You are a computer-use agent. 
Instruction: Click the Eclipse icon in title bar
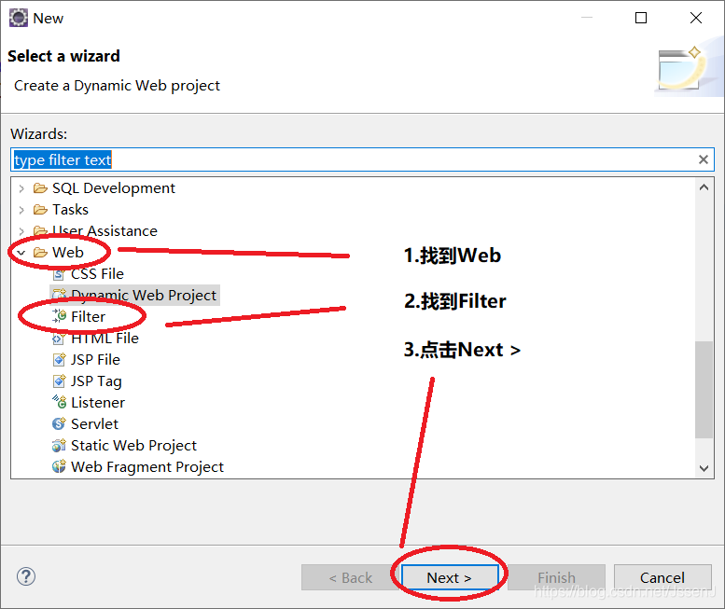pos(19,18)
